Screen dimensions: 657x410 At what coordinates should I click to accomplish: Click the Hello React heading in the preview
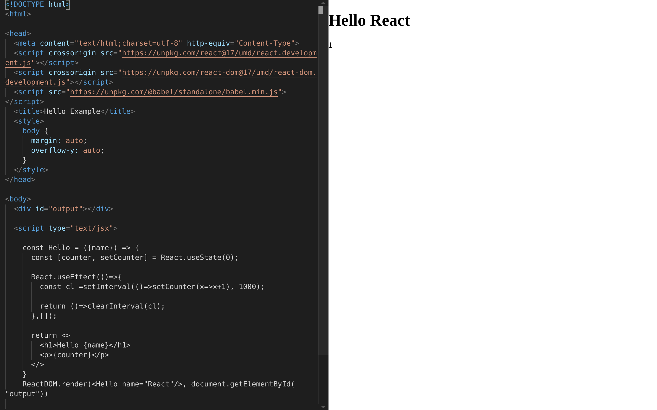click(x=369, y=20)
